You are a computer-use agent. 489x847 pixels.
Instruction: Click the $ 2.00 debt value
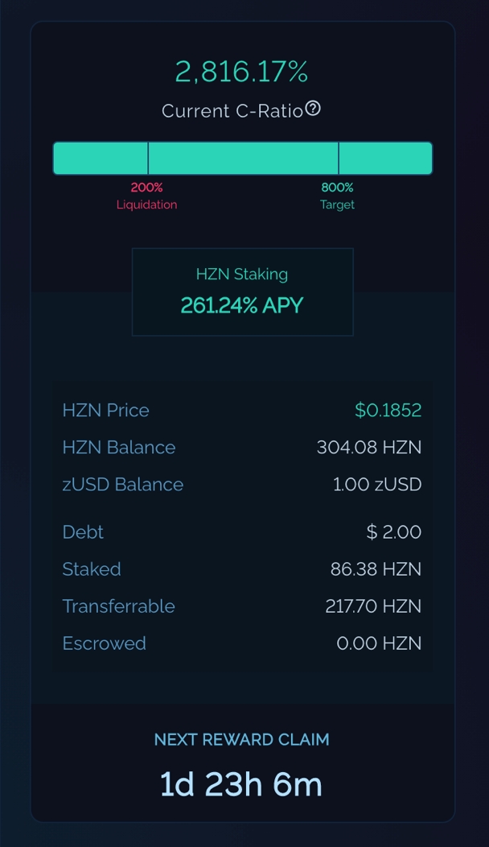(393, 531)
